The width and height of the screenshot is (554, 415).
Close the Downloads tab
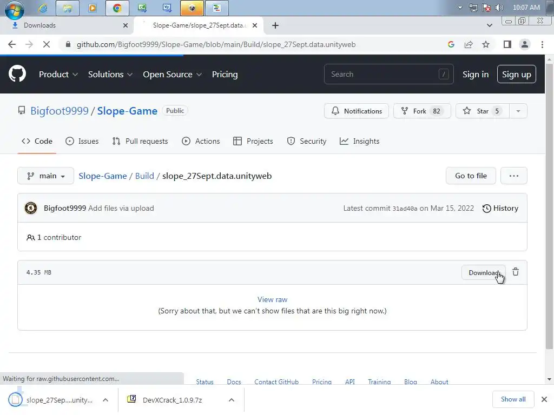(x=126, y=25)
